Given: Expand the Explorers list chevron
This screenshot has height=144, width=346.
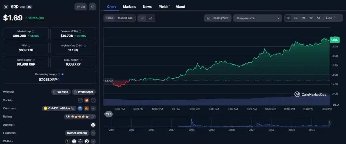Looking at the screenshot, I should 93,133.
